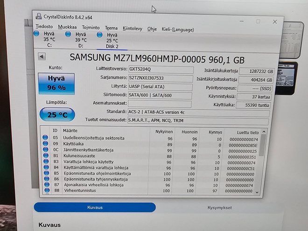Open the Kiintolevy menu
Screen dimensions: 308x231
(133, 28)
